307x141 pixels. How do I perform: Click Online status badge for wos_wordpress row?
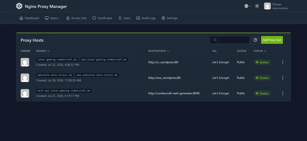(262, 78)
